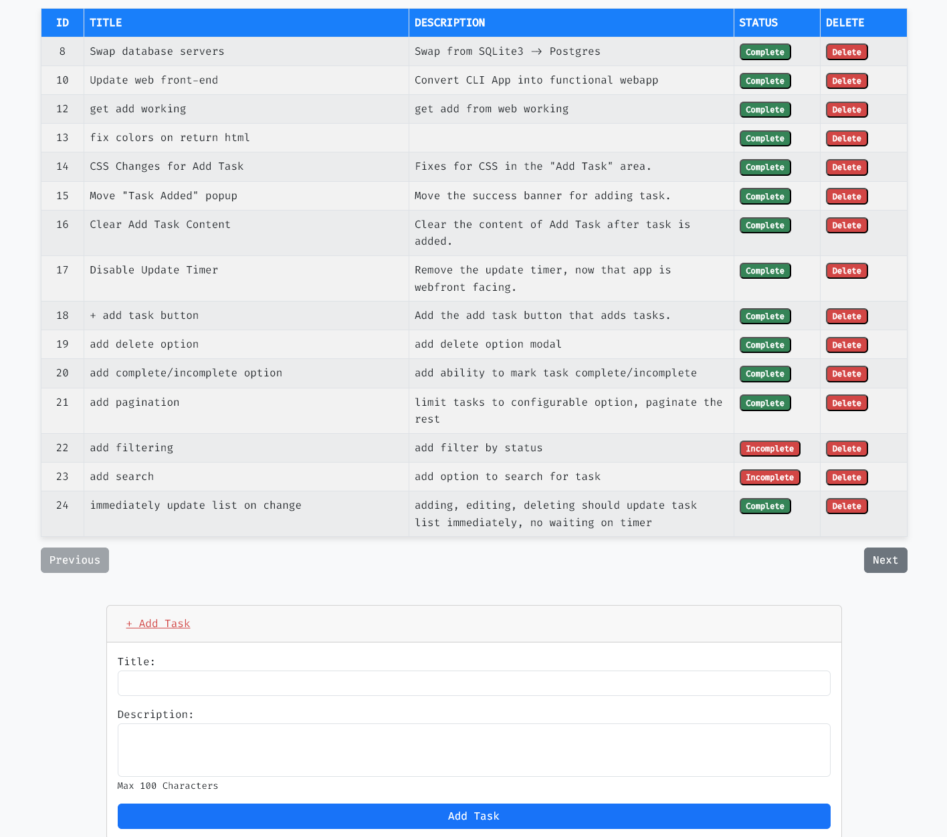Select title 'Swap database servers'
This screenshot has height=837, width=947.
click(157, 51)
